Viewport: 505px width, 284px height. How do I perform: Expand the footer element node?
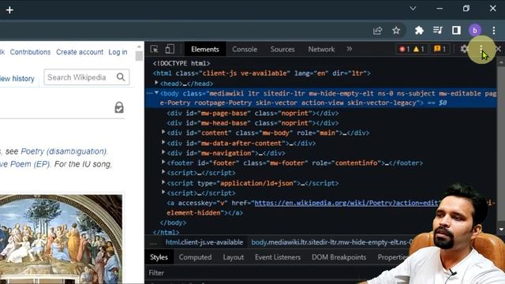tap(163, 163)
